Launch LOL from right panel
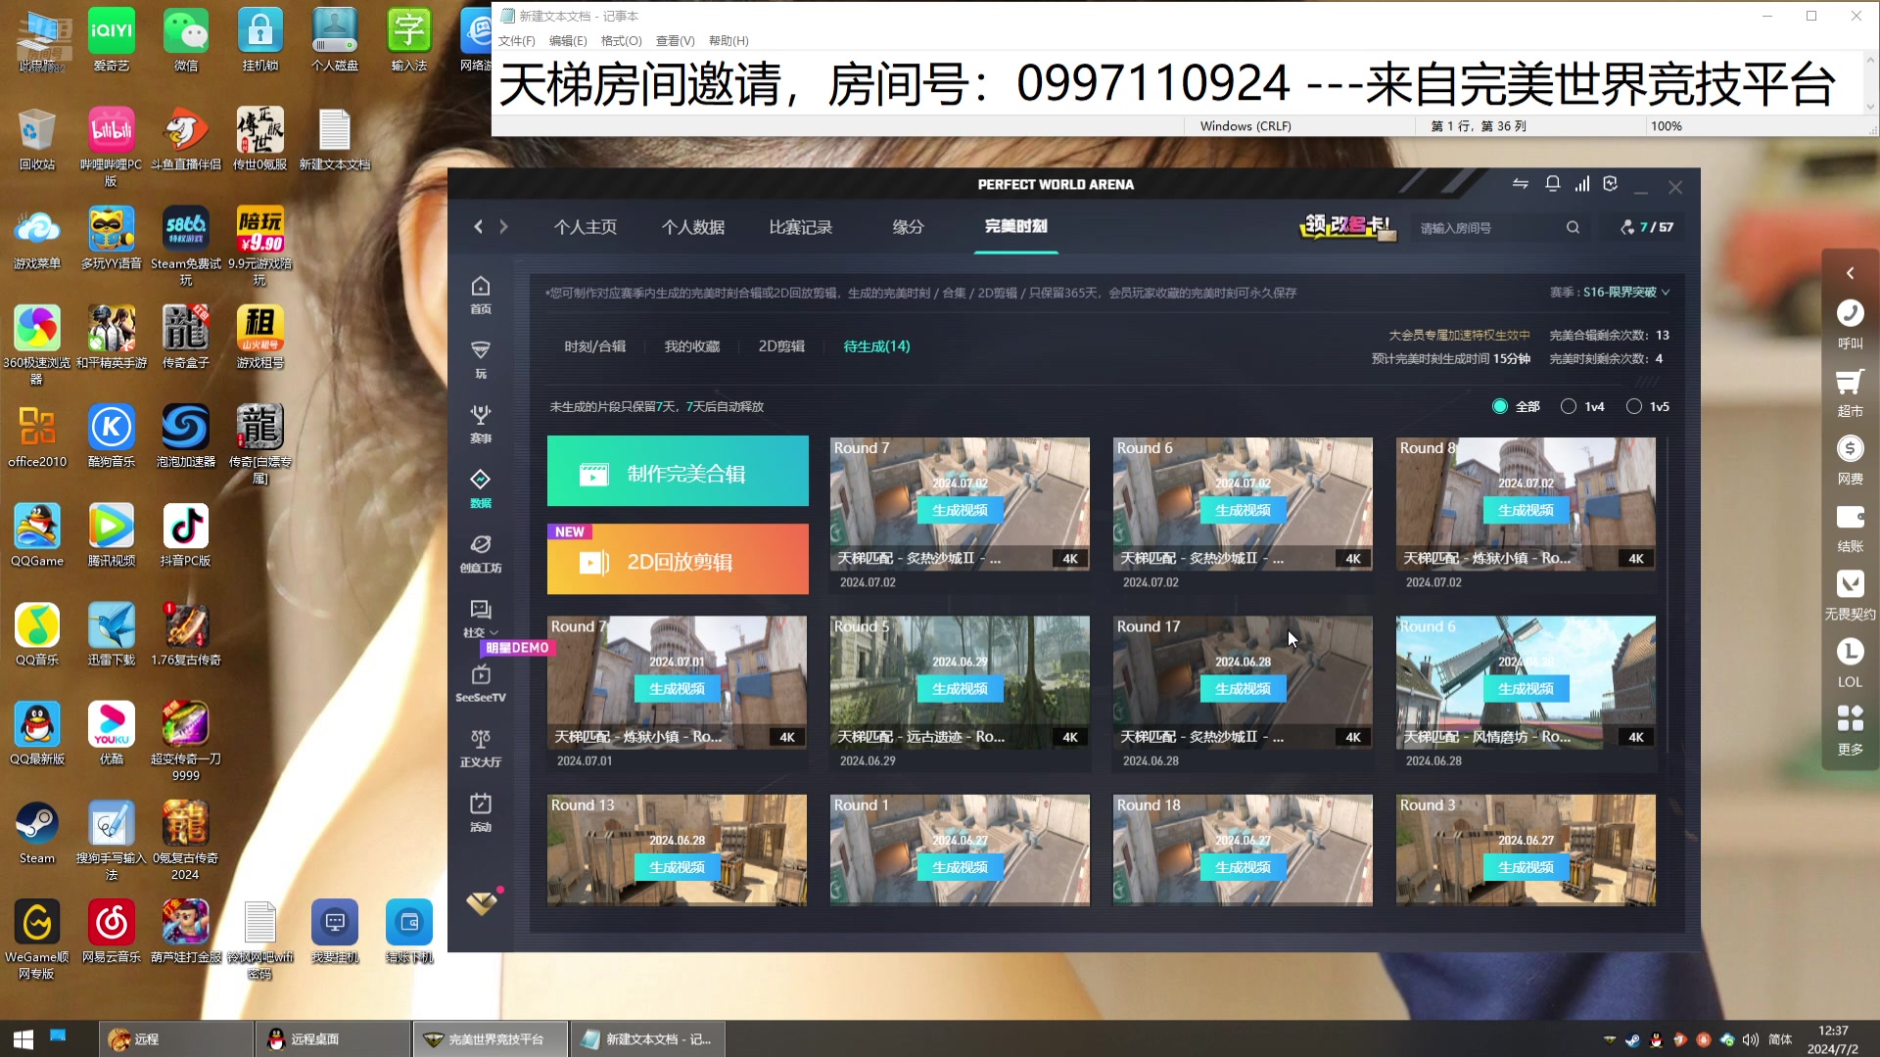The width and height of the screenshot is (1880, 1057). (x=1850, y=662)
